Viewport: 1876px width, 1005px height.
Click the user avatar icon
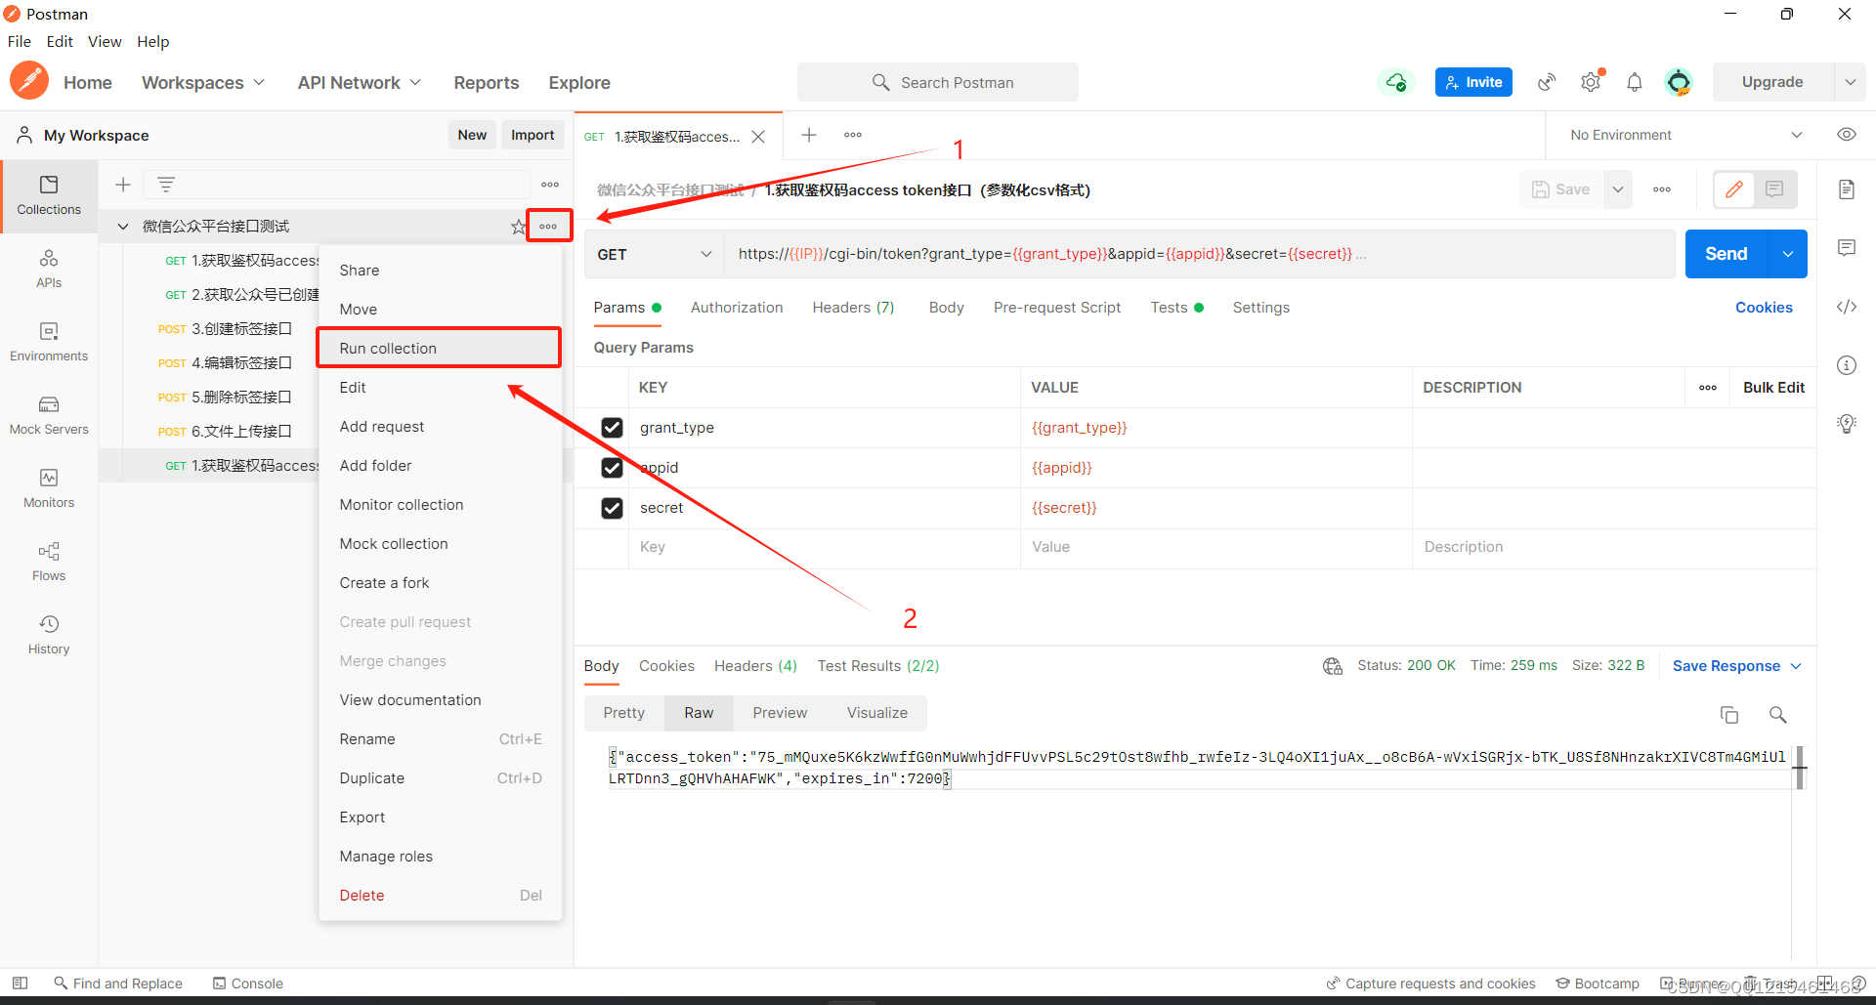pyautogui.click(x=1679, y=82)
